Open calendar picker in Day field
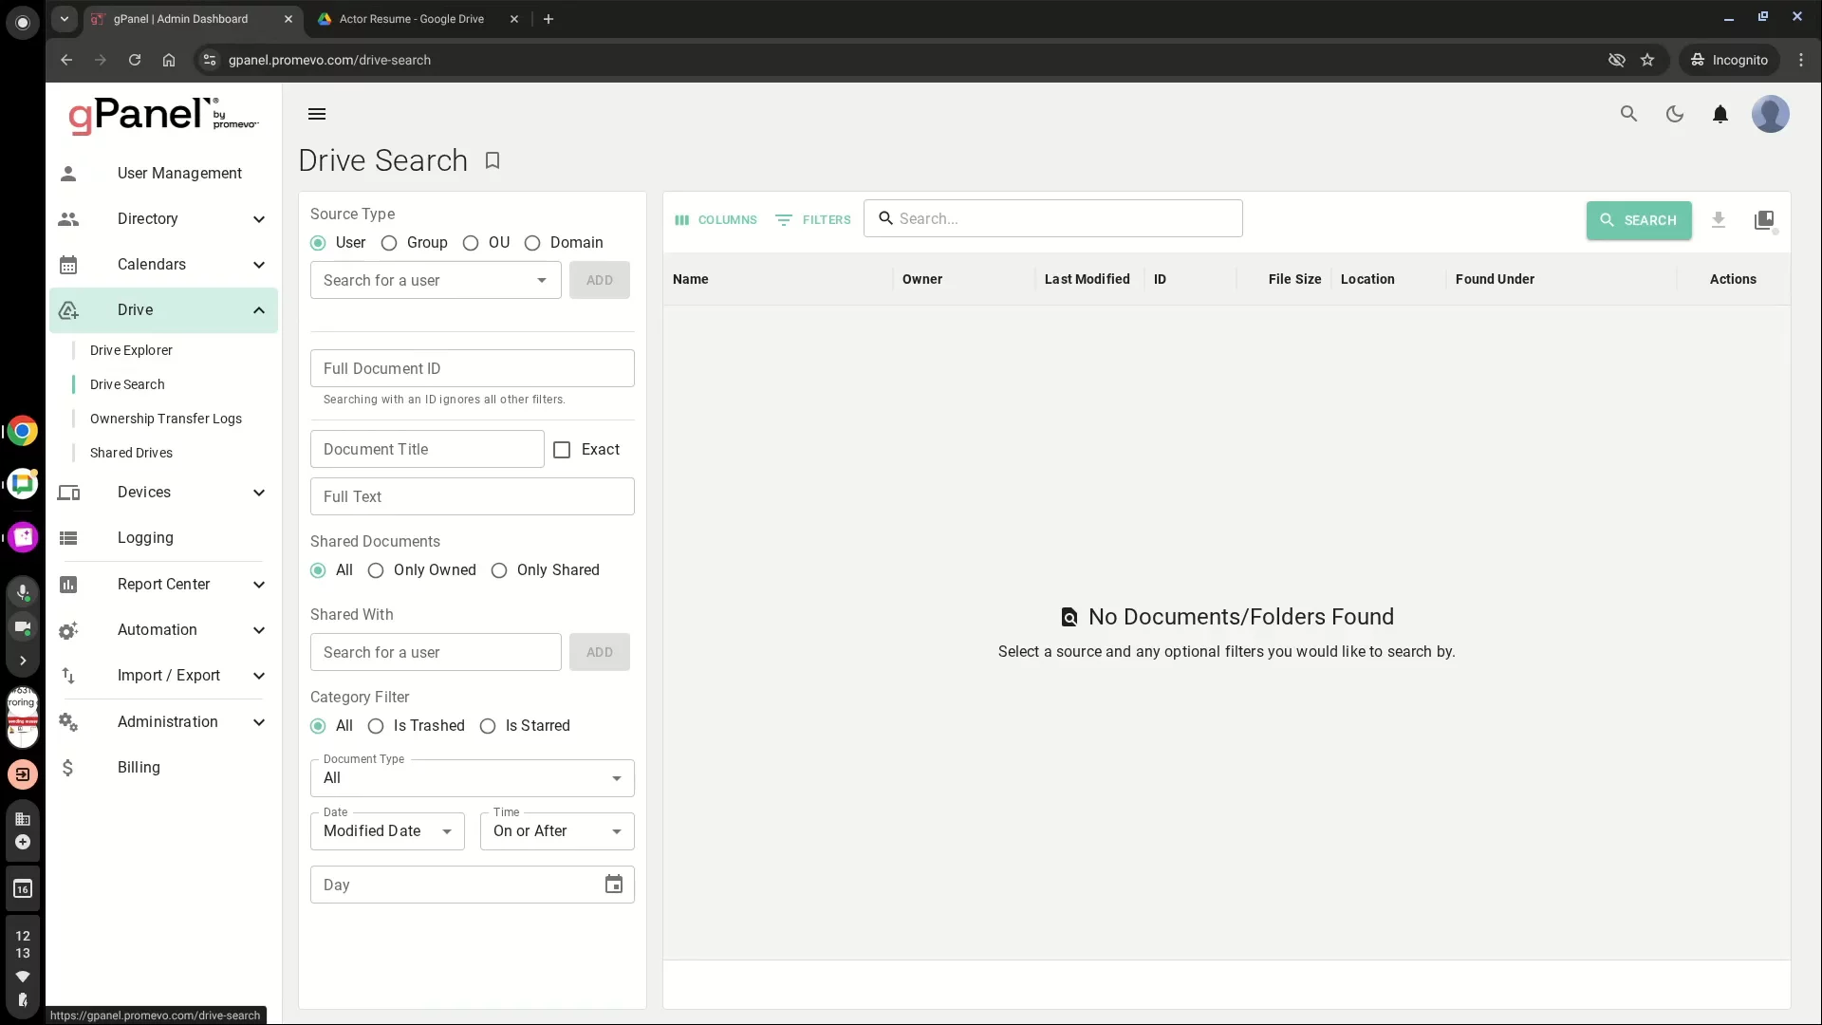Image resolution: width=1822 pixels, height=1025 pixels. [614, 885]
